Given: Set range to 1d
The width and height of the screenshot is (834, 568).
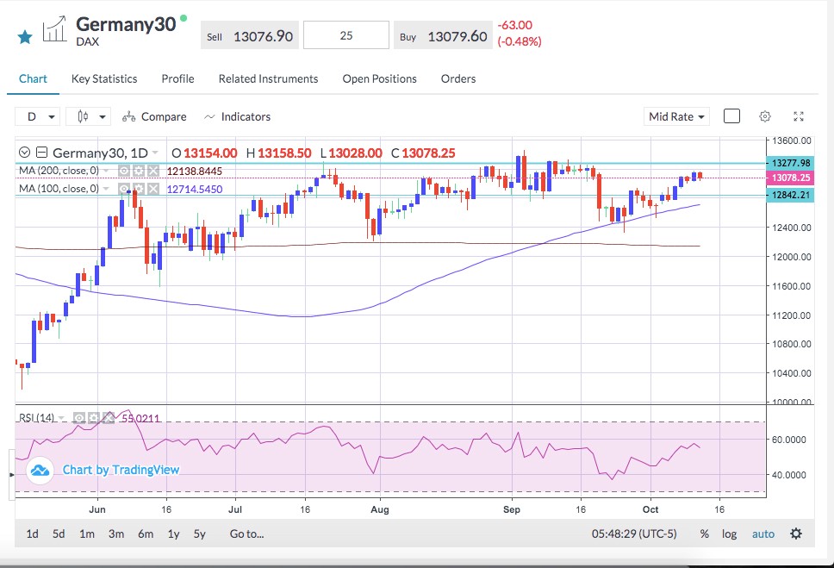Looking at the screenshot, I should 33,534.
